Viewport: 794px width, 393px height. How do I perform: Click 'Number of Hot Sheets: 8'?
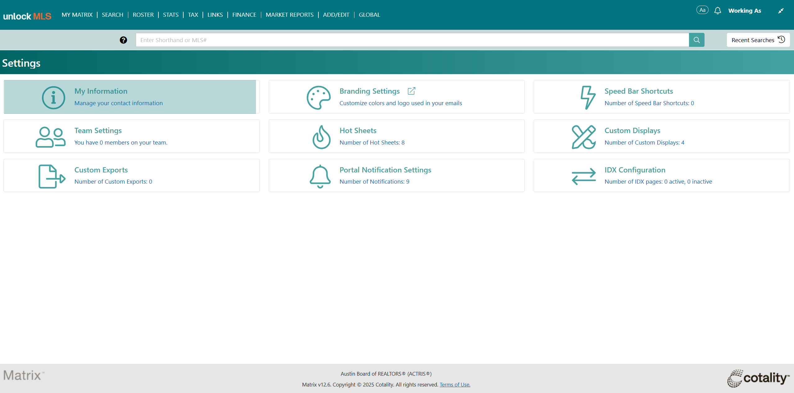click(372, 142)
